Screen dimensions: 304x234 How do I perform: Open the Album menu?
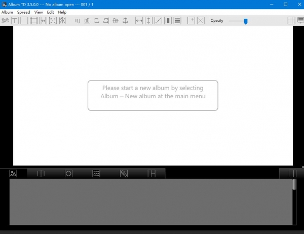(x=7, y=12)
